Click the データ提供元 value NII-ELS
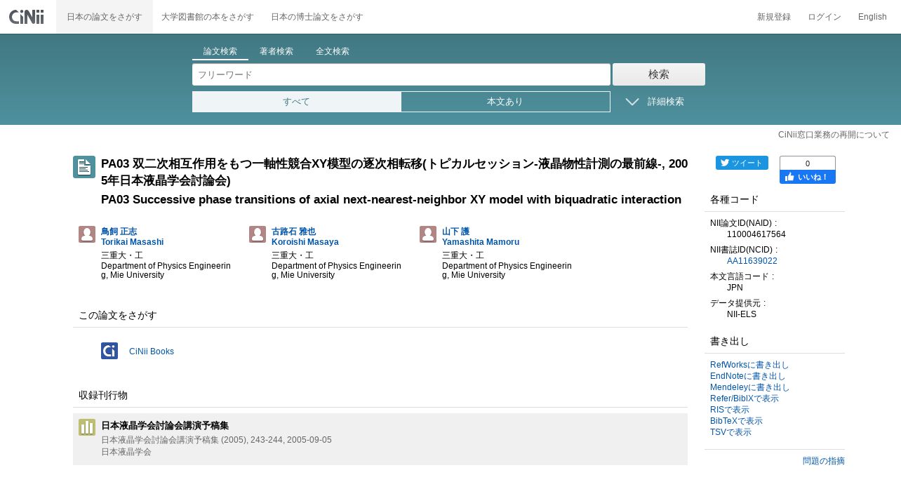Screen dimensions: 901x489 coord(742,314)
